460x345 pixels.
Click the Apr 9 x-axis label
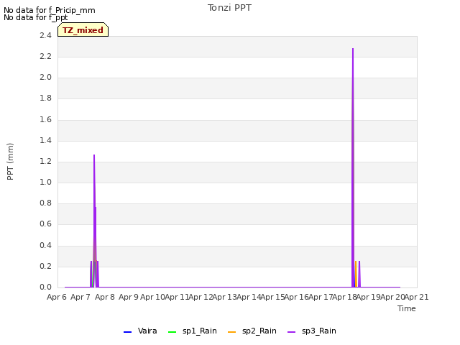pos(129,297)
